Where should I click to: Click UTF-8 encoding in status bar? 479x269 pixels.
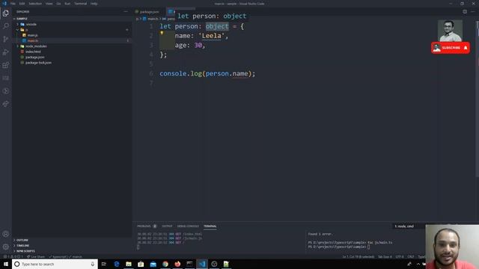tap(399, 257)
